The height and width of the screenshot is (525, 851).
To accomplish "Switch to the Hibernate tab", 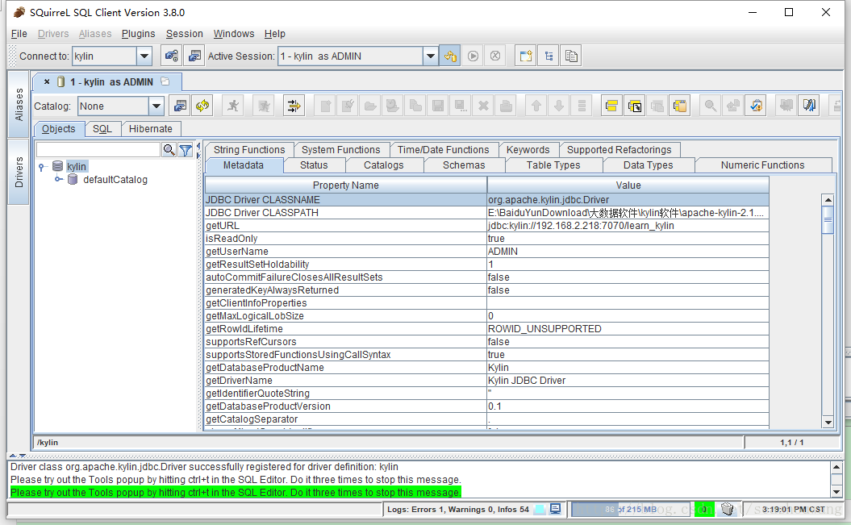I will 150,128.
